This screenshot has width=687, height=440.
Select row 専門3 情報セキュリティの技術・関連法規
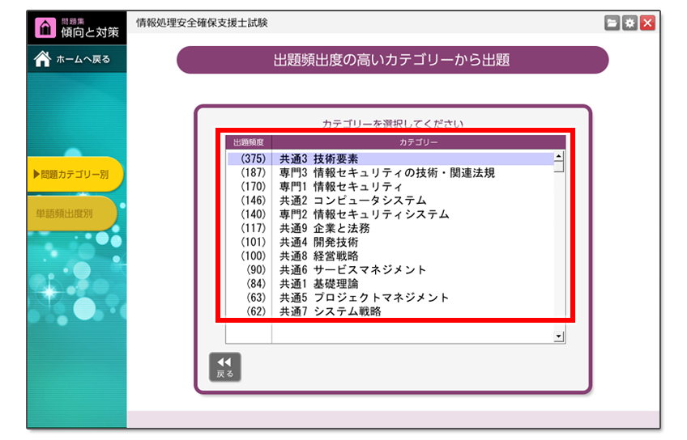[390, 172]
